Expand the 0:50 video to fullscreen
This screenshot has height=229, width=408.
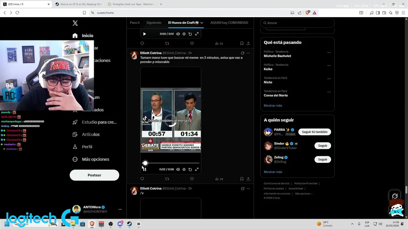[197, 34]
